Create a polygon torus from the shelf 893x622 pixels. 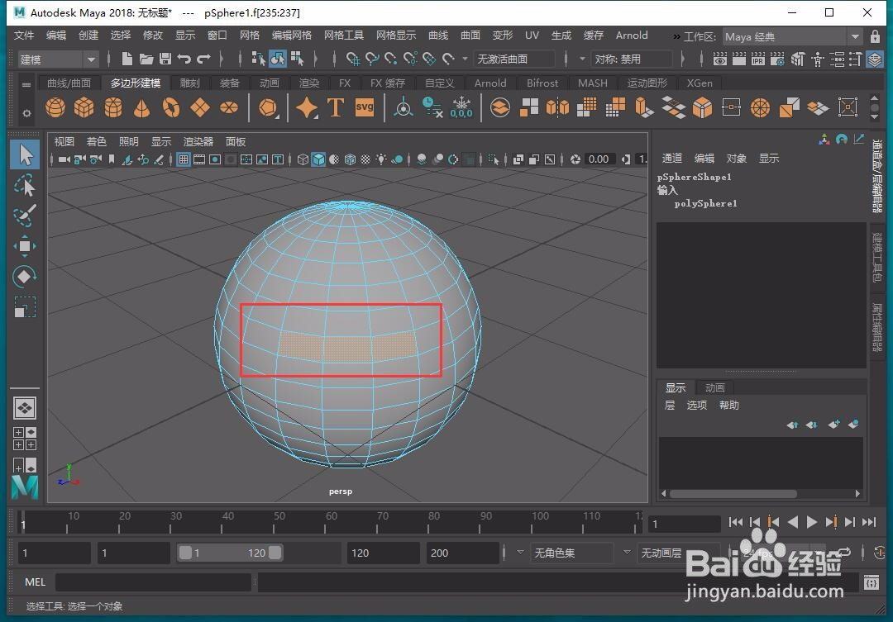(x=171, y=107)
